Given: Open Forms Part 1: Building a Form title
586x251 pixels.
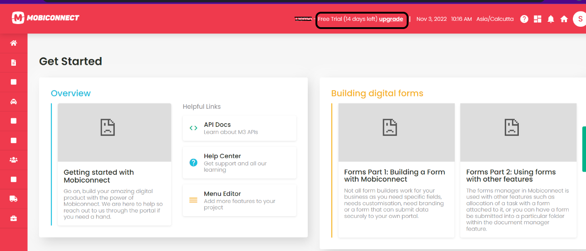Looking at the screenshot, I should point(394,175).
